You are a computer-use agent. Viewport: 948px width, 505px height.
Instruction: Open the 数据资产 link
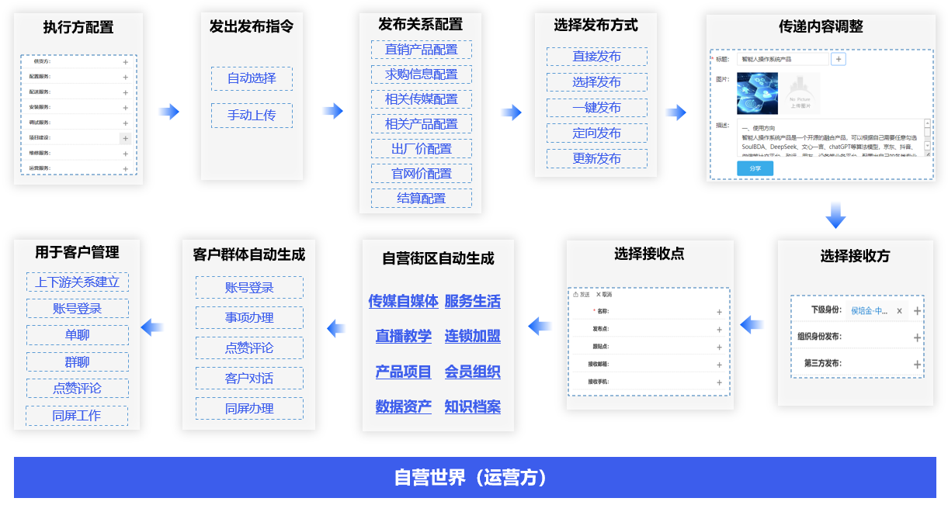coord(403,406)
